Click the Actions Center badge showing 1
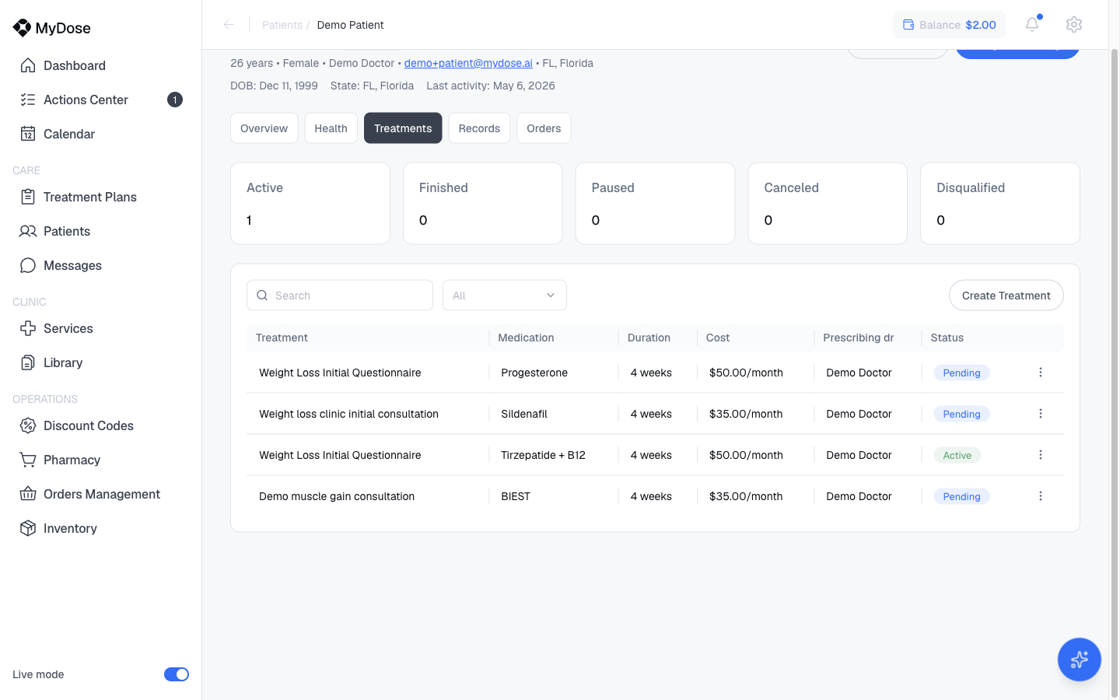This screenshot has height=700, width=1120. pyautogui.click(x=175, y=100)
